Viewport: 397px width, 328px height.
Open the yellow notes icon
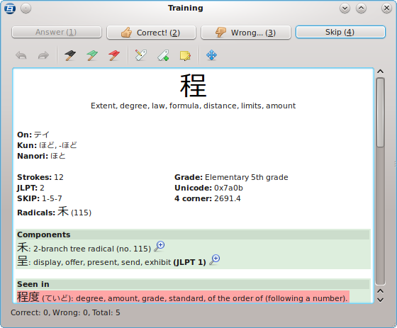(x=185, y=56)
